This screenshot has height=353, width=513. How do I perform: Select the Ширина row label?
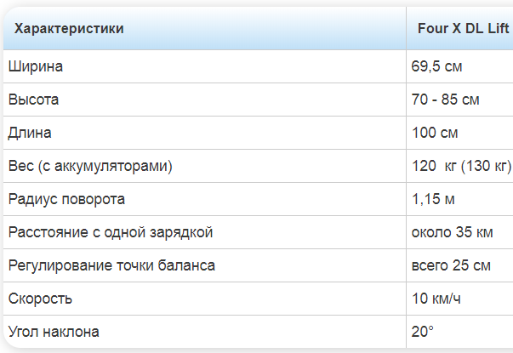(x=36, y=66)
